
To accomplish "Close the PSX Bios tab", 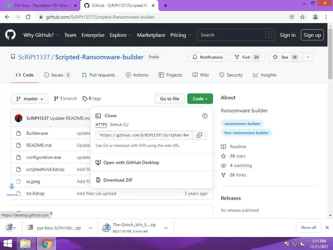I will point(75,6).
